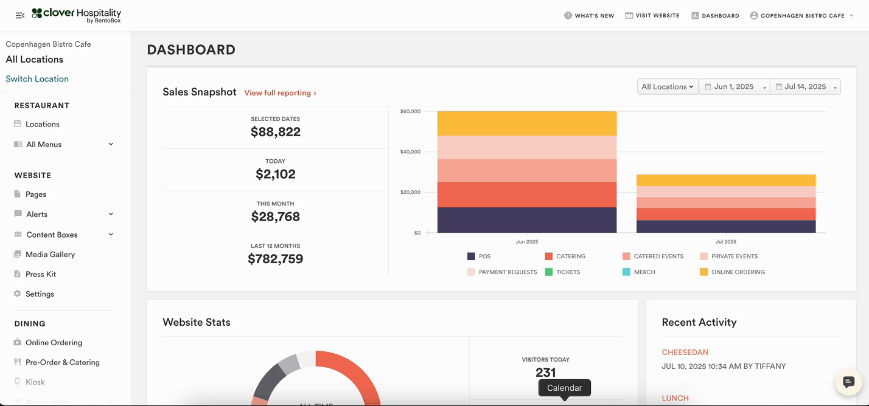
Task: Click the Jul 2025 stacked sales bar
Action: 726,204
